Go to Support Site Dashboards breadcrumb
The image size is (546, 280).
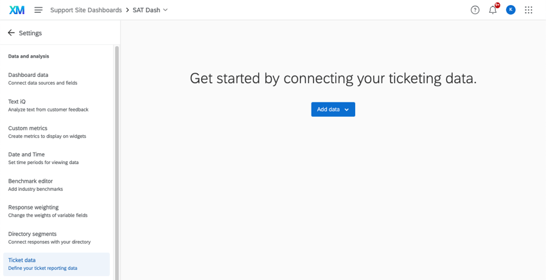85,10
